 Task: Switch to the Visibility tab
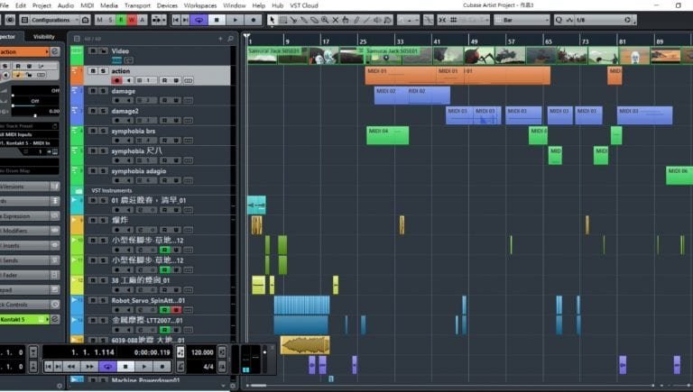tap(43, 37)
